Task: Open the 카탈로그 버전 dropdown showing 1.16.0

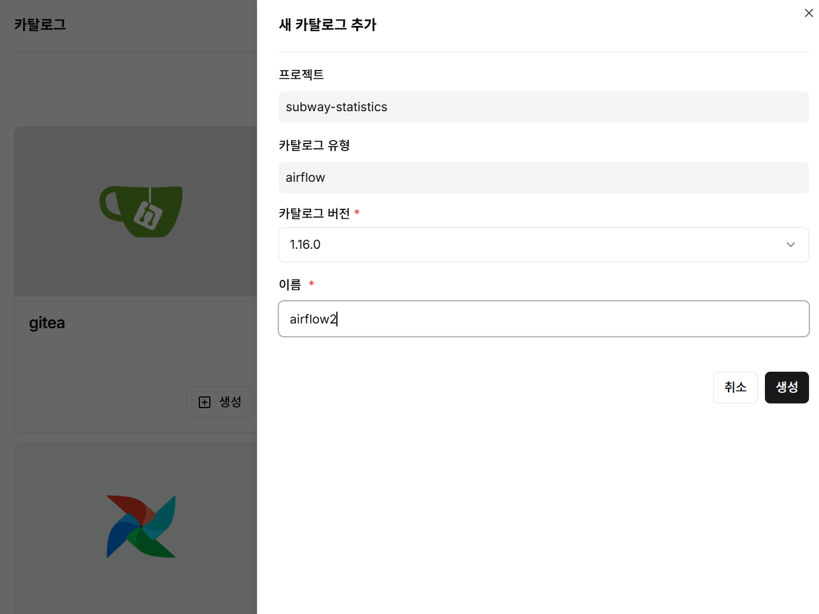Action: 543,245
